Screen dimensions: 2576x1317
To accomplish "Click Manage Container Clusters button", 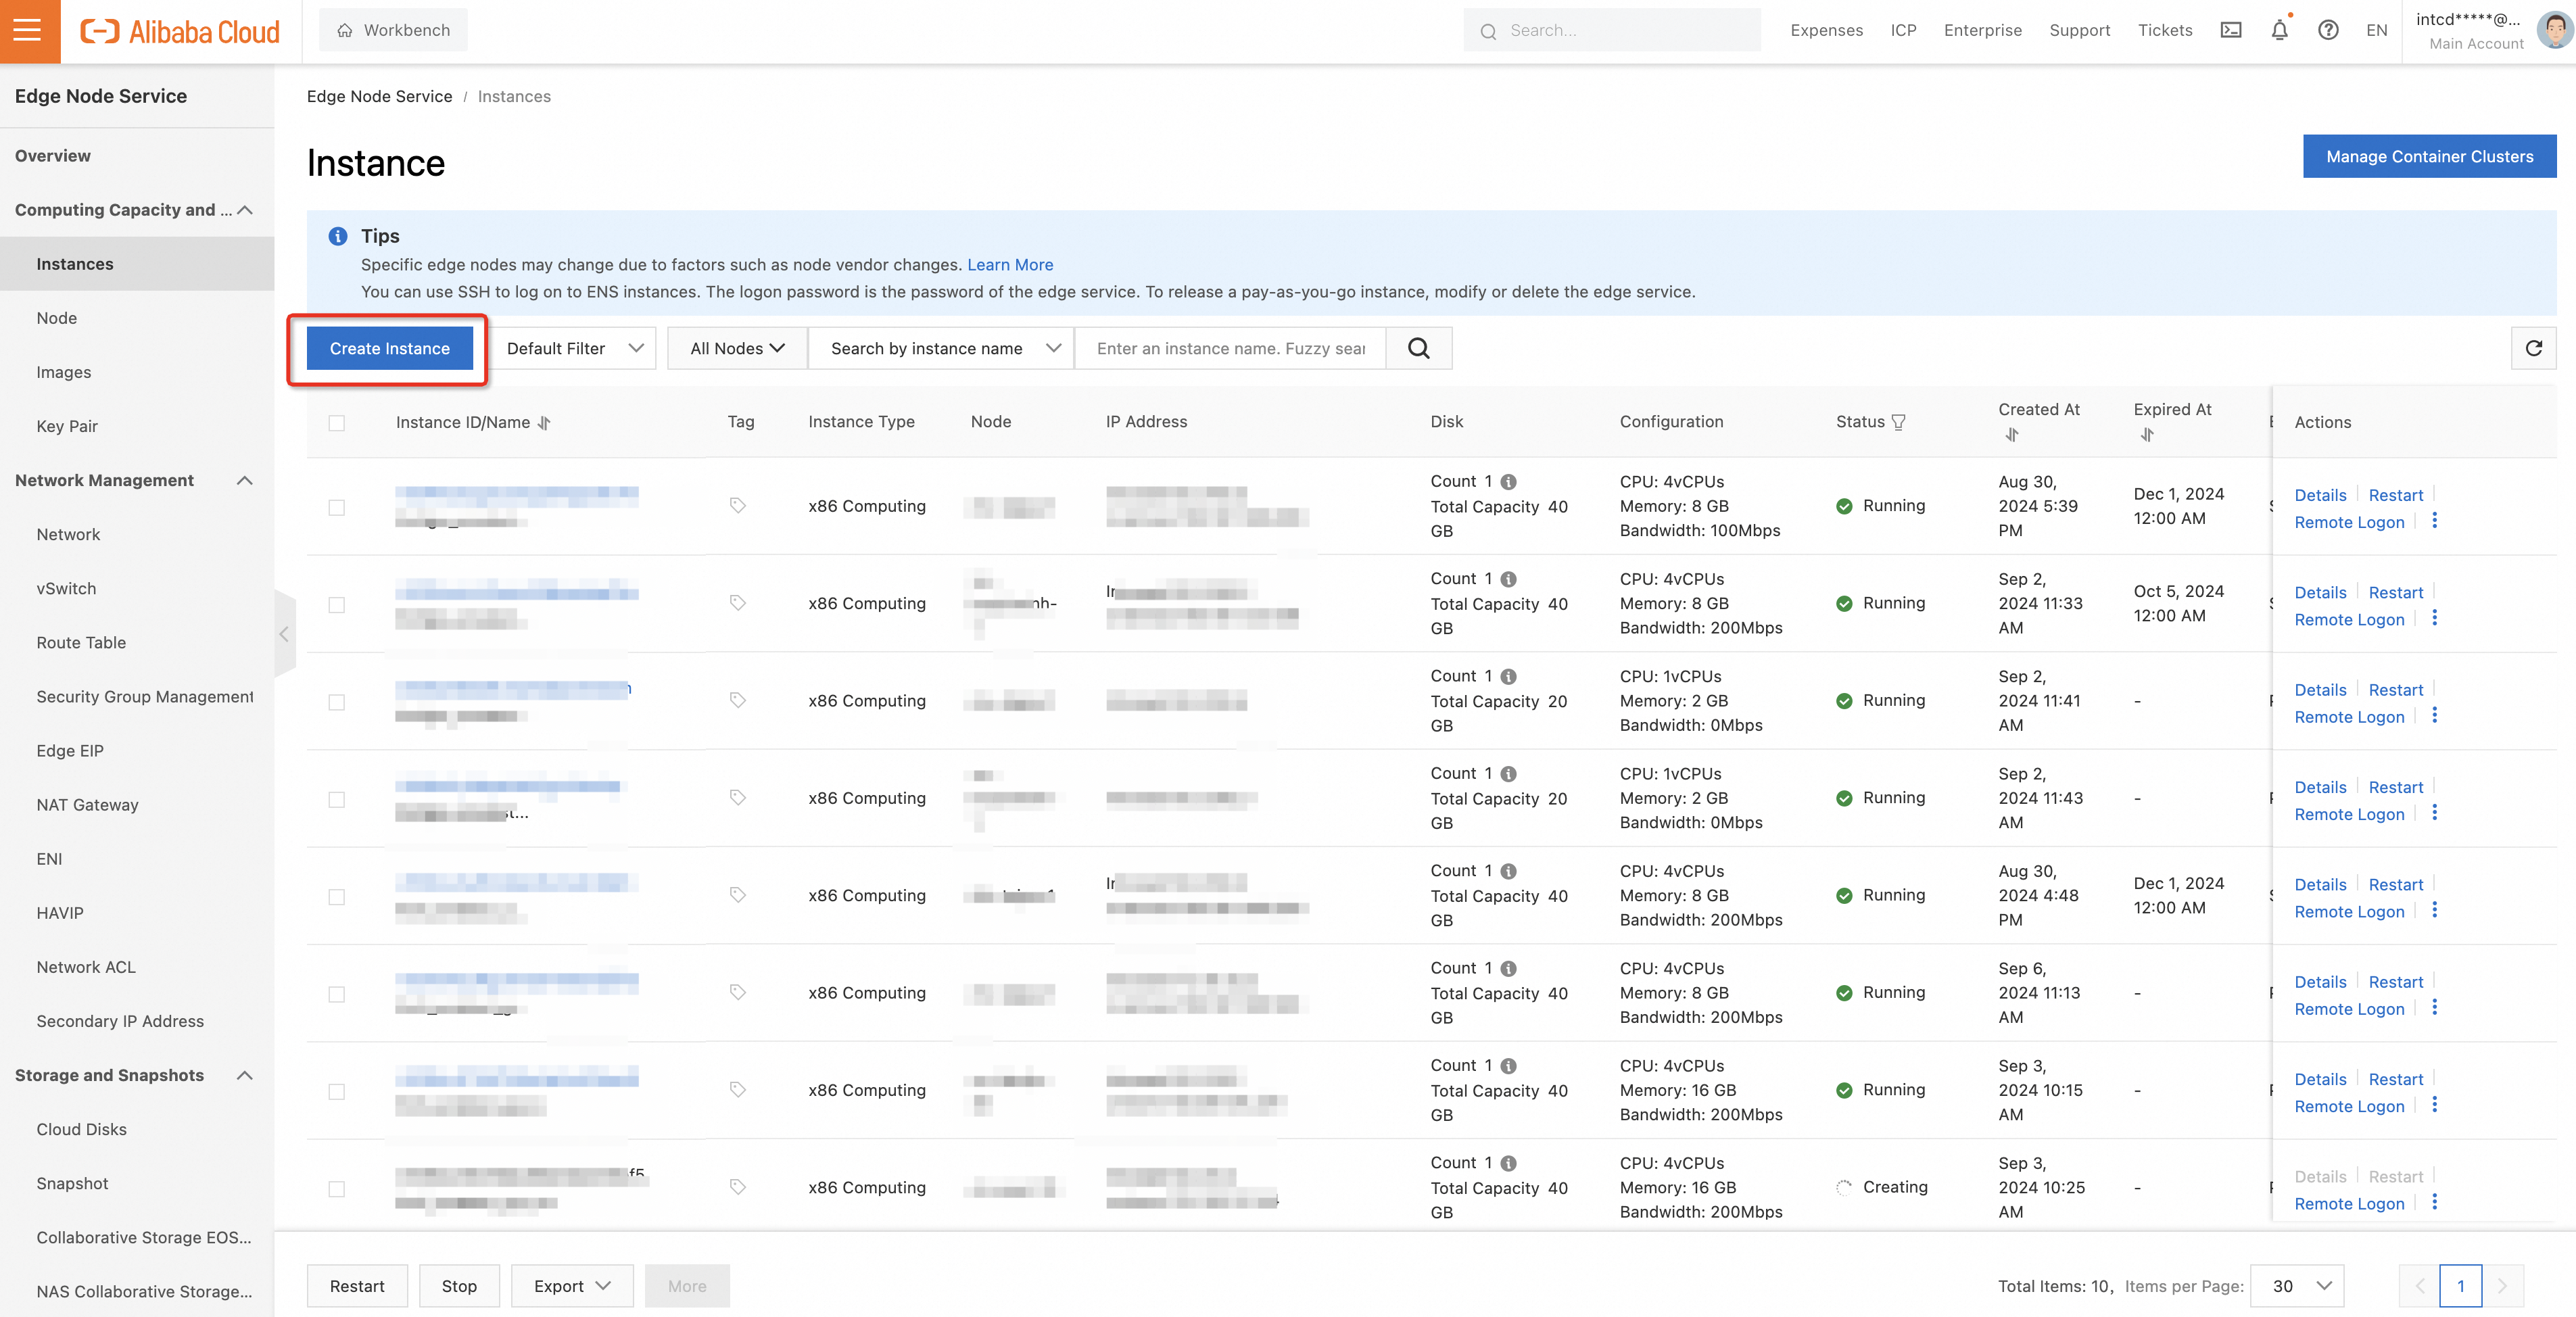I will 2429,156.
